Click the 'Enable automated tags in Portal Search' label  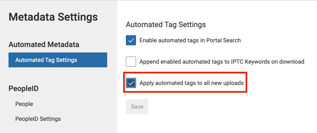[190, 40]
